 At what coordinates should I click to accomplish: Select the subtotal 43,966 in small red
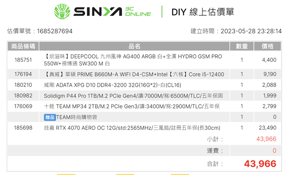click(x=266, y=139)
